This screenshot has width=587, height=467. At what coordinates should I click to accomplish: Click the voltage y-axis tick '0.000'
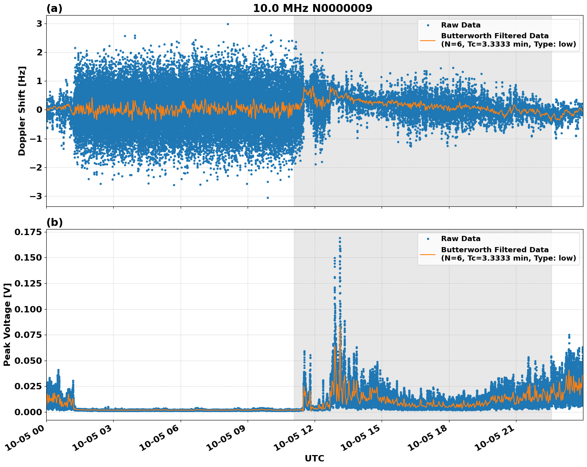[x=28, y=412]
